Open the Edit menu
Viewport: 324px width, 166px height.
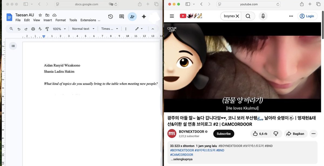27,20
